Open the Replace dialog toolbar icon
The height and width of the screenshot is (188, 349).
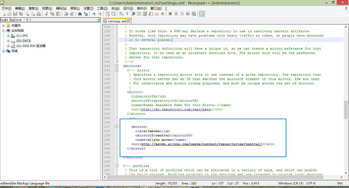pyautogui.click(x=86, y=14)
